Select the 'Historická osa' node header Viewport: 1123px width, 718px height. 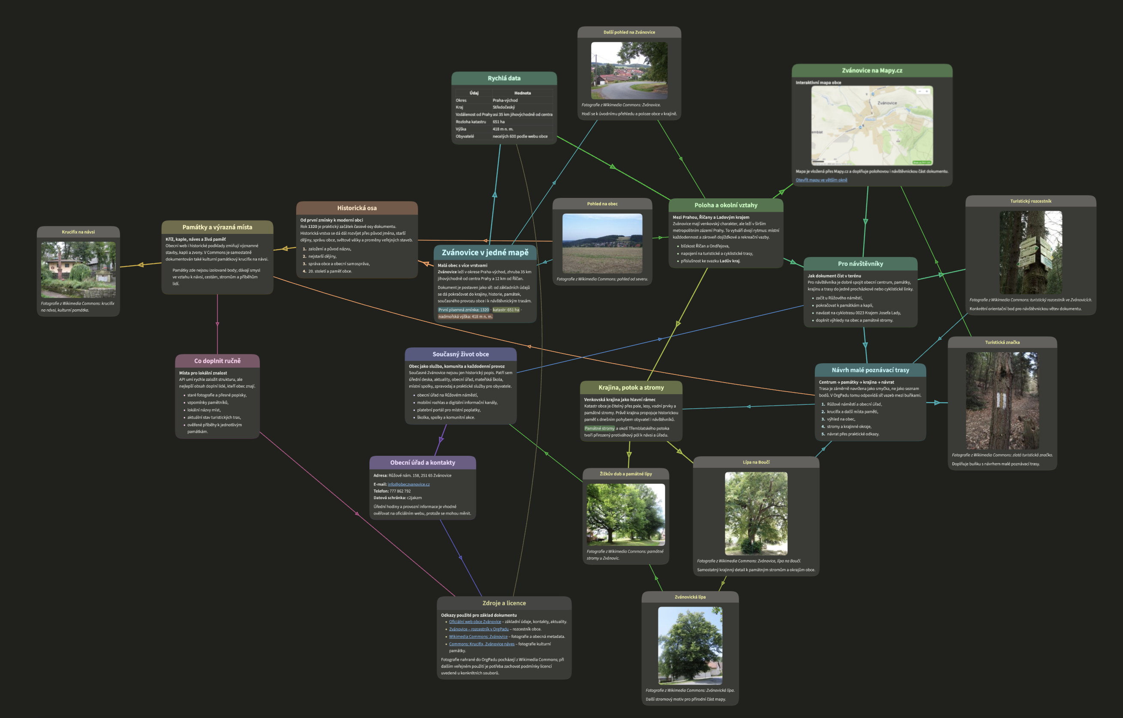pyautogui.click(x=357, y=208)
